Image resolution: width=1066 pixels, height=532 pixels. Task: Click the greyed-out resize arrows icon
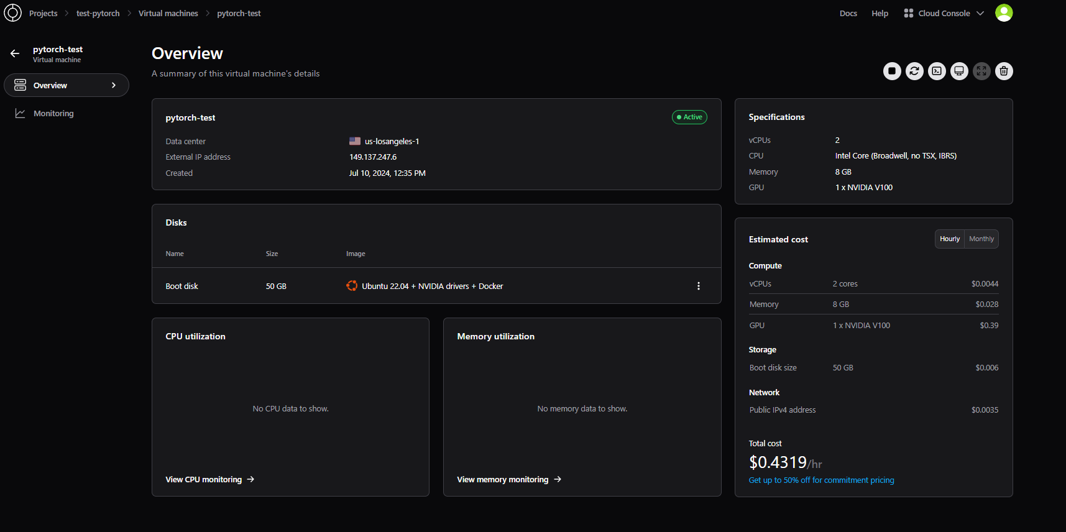point(981,71)
